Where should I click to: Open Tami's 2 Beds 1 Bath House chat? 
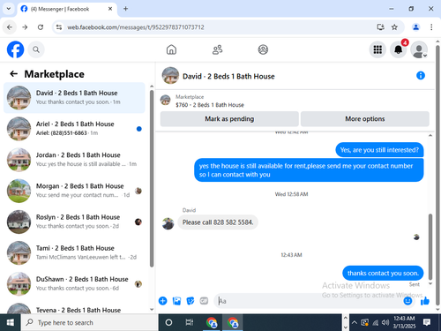pos(74,252)
